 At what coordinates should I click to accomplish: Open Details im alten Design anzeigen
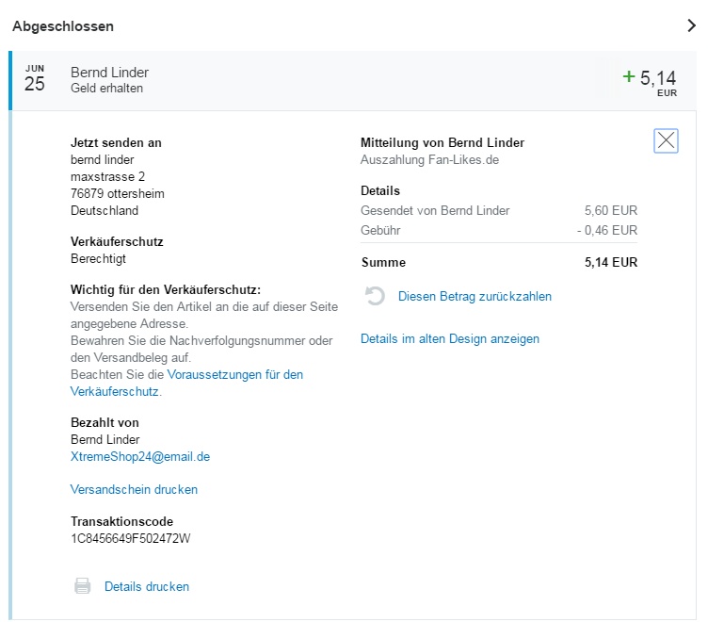[450, 338]
